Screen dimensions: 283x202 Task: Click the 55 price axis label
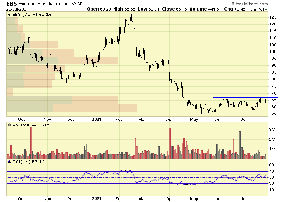click(x=274, y=114)
